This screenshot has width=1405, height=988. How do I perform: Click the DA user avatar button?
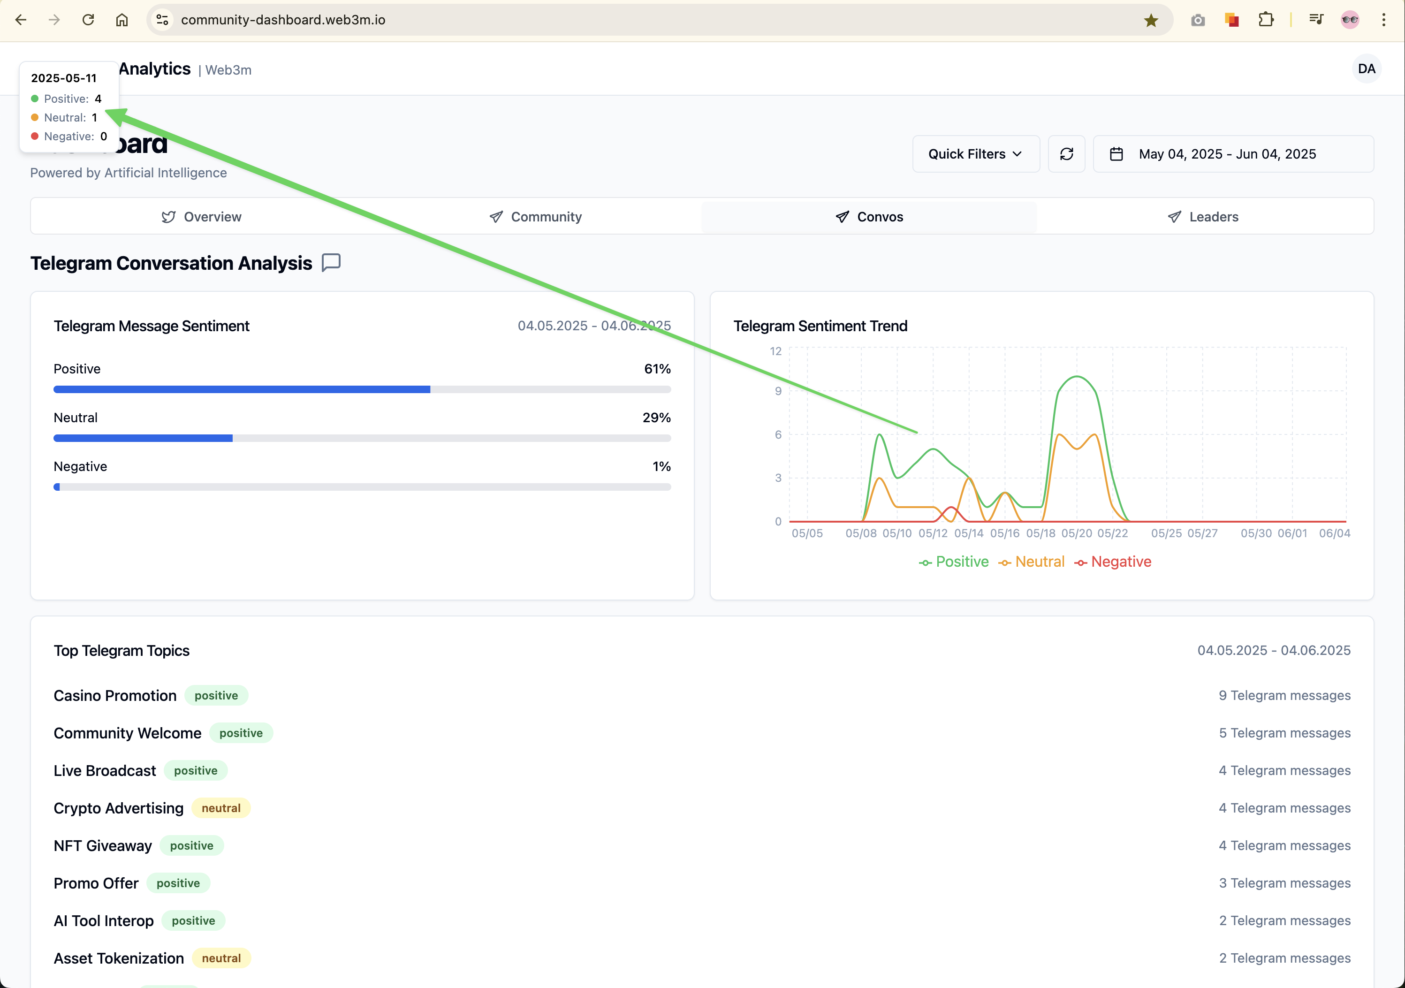point(1366,68)
